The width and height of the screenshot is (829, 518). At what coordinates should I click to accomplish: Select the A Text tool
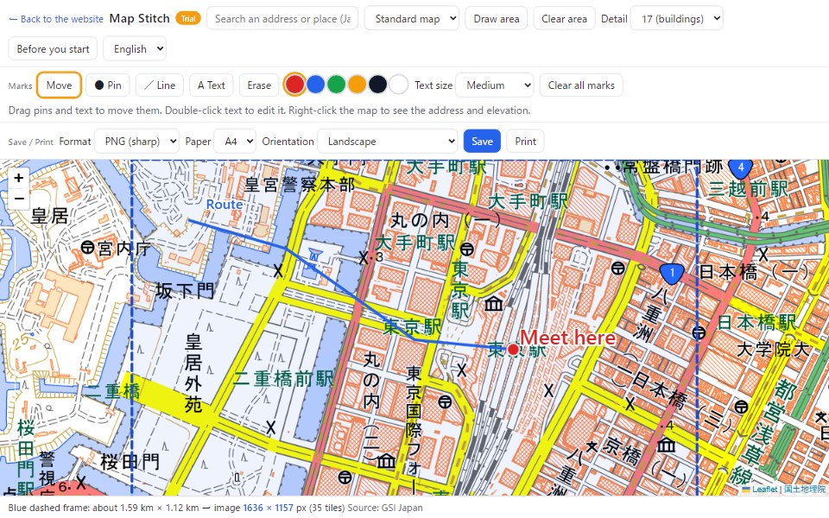coord(211,85)
